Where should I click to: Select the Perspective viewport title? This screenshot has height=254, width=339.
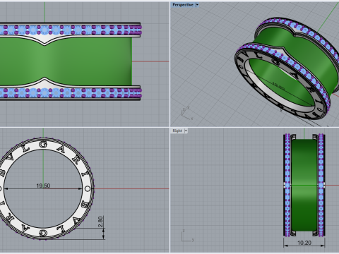[183, 5]
